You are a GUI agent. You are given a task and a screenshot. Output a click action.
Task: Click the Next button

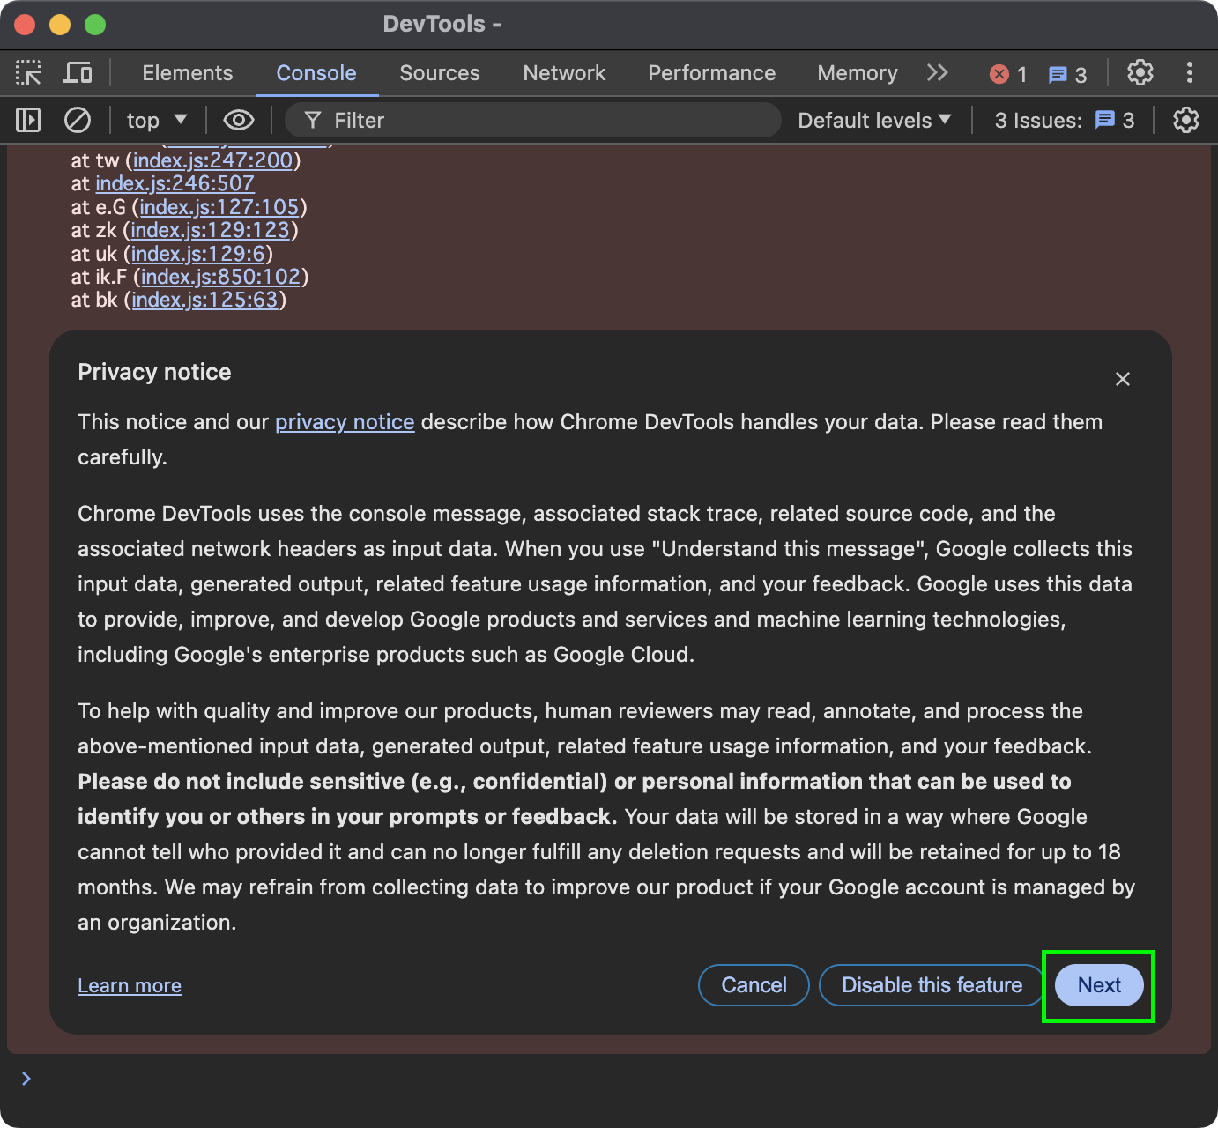click(1099, 985)
